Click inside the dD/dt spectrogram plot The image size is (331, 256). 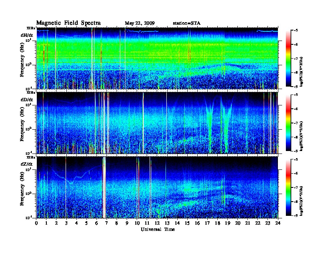pyautogui.click(x=157, y=123)
